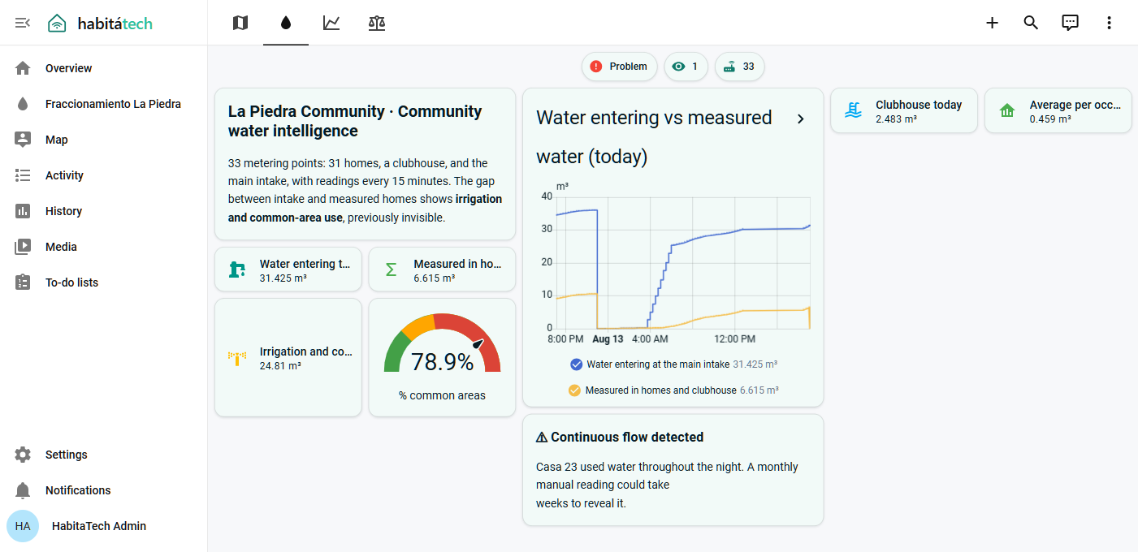1138x552 pixels.
Task: Open HabitaTech Admin profile
Action: 104,526
